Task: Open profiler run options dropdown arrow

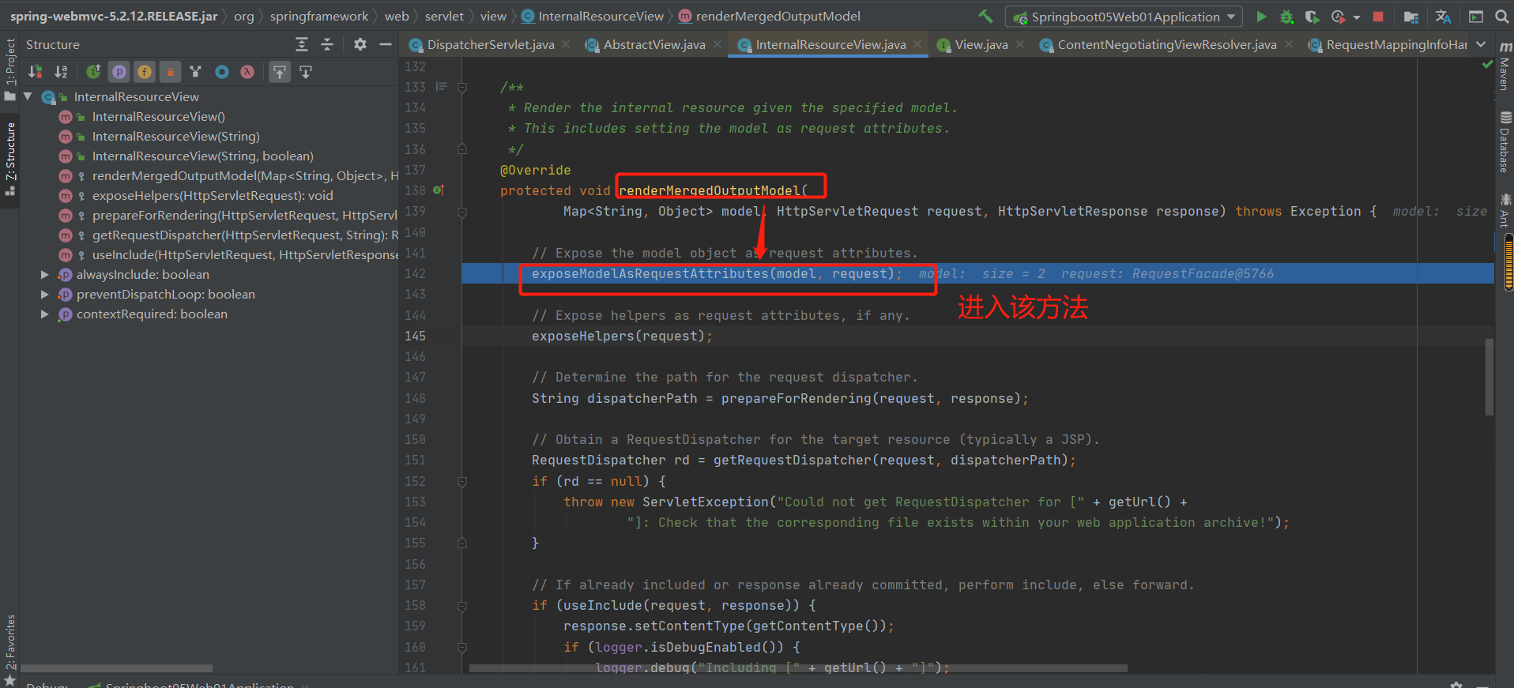Action: (x=1357, y=17)
